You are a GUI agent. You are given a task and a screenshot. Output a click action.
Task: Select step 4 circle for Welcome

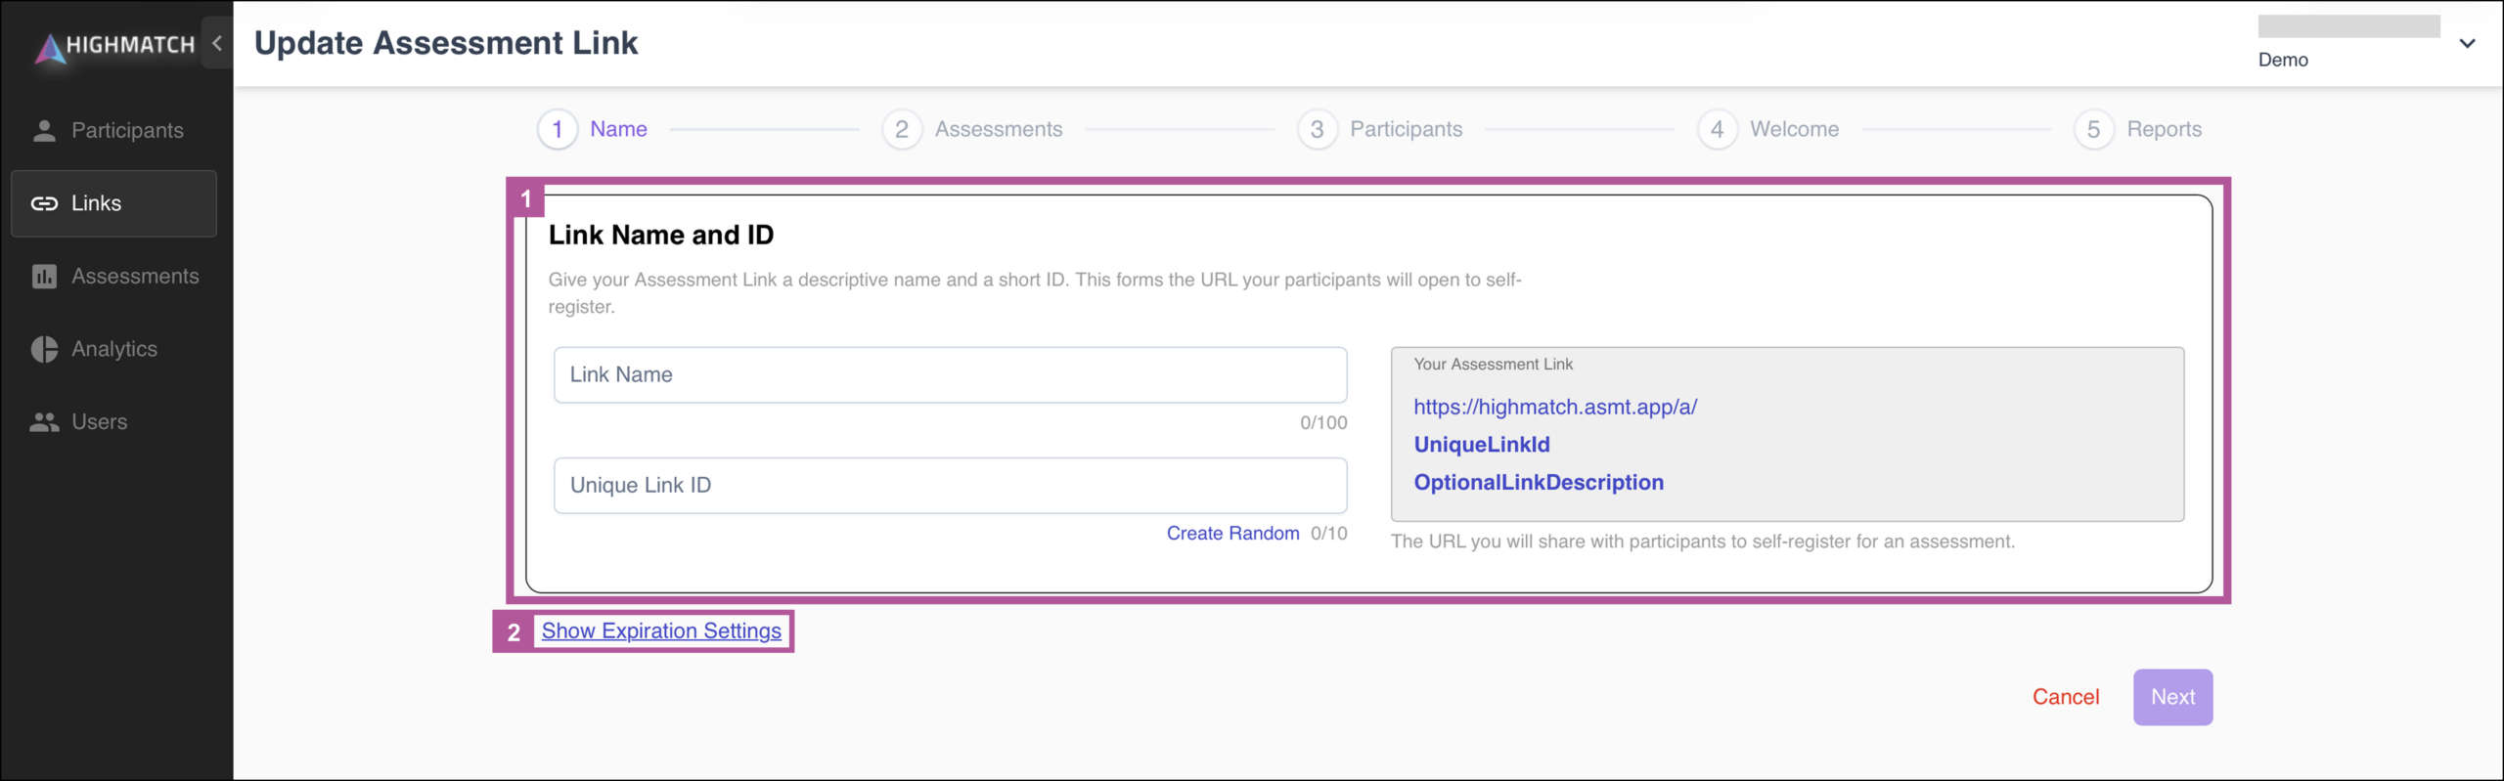point(1718,129)
